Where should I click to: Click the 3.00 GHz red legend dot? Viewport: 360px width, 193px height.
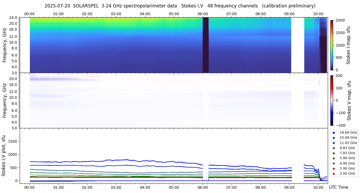(x=334, y=174)
